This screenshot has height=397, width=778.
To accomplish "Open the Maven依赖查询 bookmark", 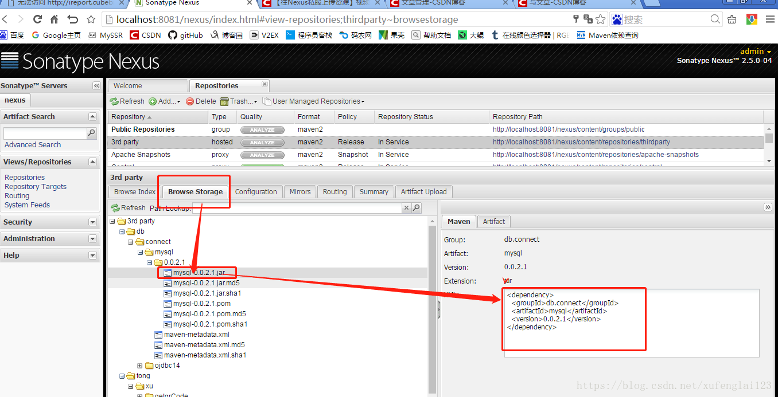I will click(607, 35).
